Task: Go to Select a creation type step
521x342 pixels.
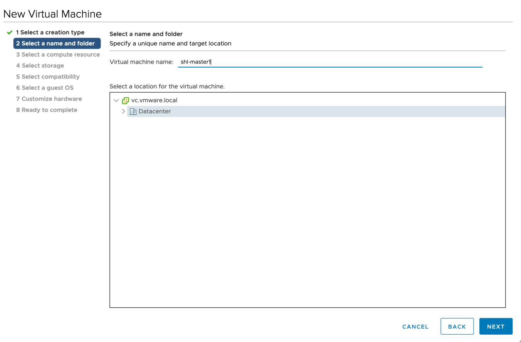Action: [x=50, y=32]
